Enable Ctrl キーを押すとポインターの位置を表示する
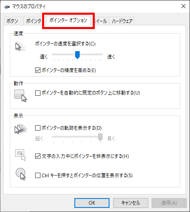190x212 pixels. point(38,176)
